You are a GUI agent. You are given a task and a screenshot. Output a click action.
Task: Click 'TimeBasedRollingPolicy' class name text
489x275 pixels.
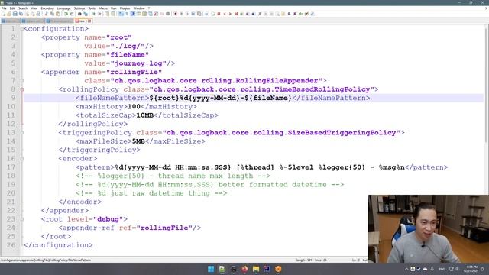pyautogui.click(x=322, y=89)
